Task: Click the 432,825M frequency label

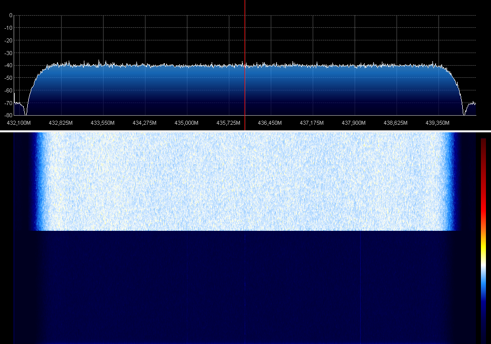Action: click(61, 123)
